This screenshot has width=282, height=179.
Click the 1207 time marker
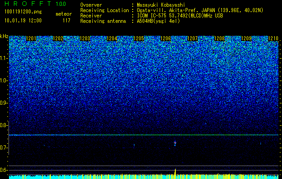click(x=192, y=38)
